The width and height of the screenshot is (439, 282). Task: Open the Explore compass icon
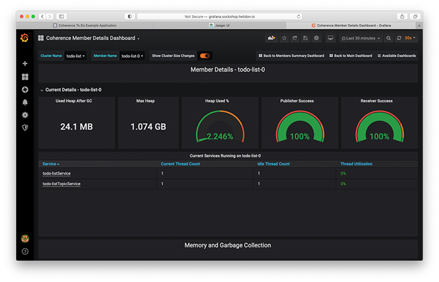point(25,89)
